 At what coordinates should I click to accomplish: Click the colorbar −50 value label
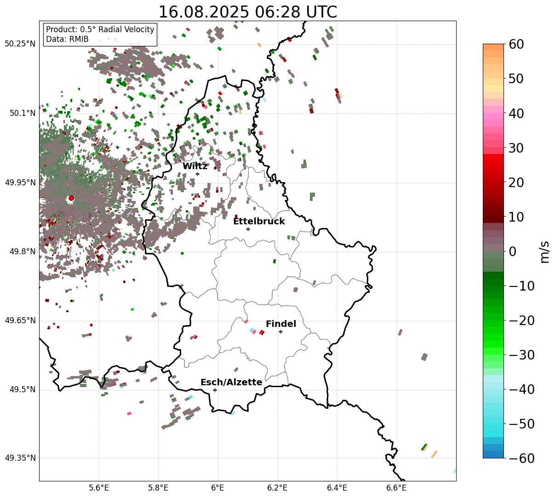pos(521,424)
